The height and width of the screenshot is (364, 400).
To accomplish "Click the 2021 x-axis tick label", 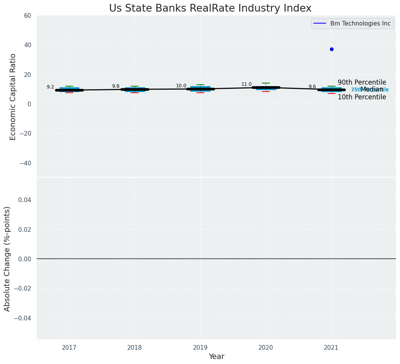I will pyautogui.click(x=331, y=348).
